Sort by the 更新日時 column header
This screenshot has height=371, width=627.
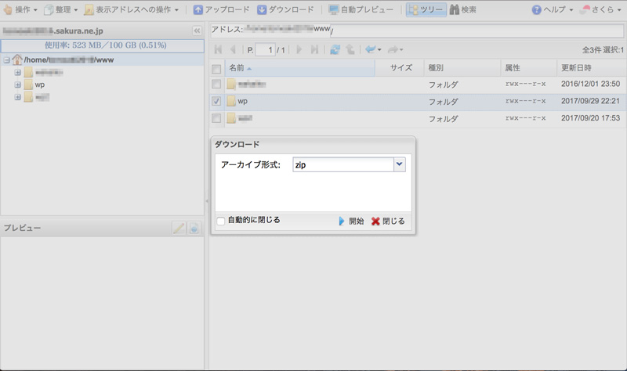coord(592,68)
